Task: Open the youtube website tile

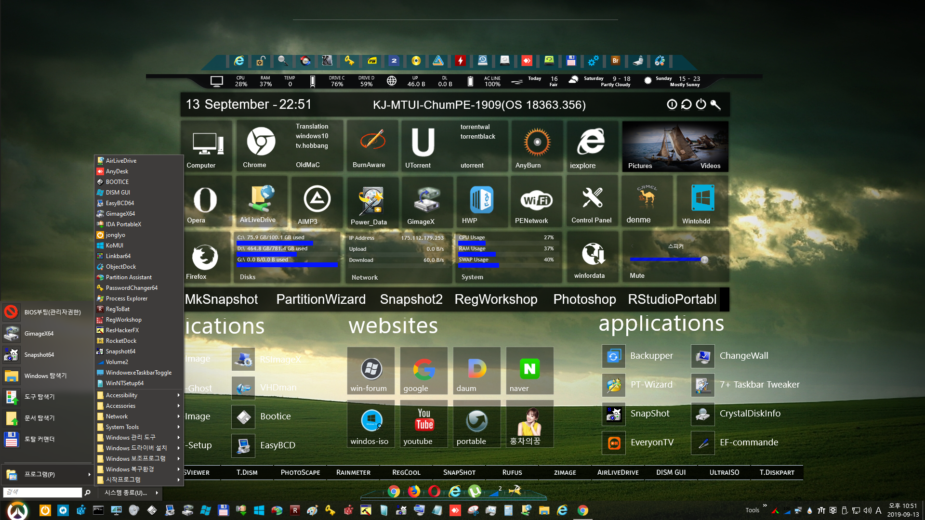Action: [x=423, y=424]
